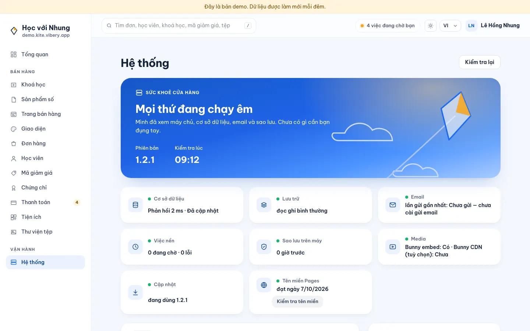Toggle the light/dark theme sun button
The height and width of the screenshot is (331, 530).
click(431, 26)
